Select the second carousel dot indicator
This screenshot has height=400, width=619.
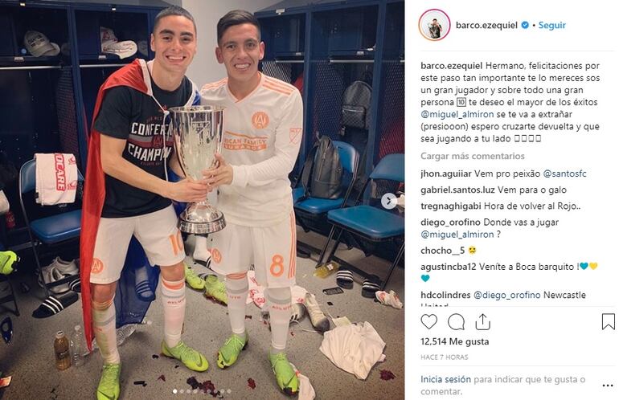tap(182, 391)
